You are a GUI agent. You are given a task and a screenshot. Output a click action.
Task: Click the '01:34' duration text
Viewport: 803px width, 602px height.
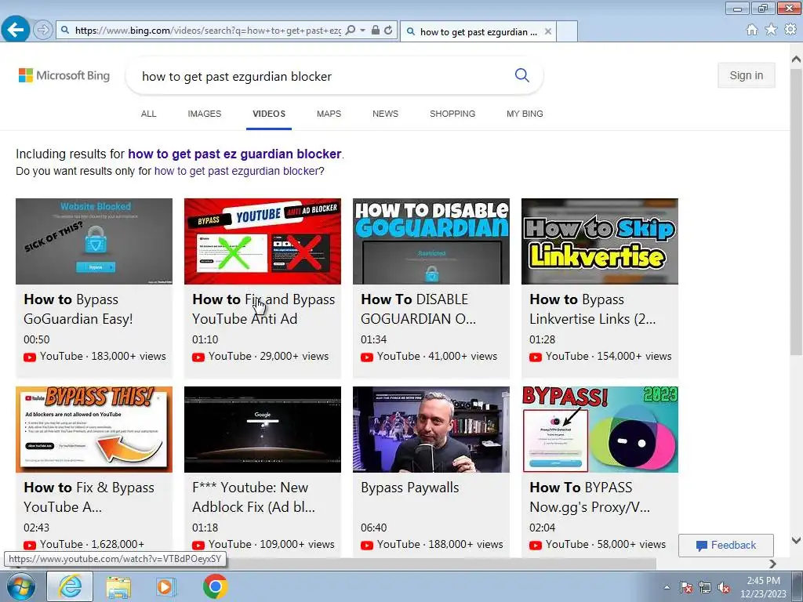[374, 339]
